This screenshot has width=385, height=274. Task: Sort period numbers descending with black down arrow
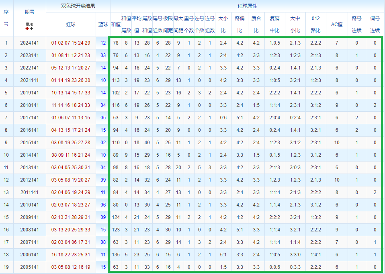(31, 29)
